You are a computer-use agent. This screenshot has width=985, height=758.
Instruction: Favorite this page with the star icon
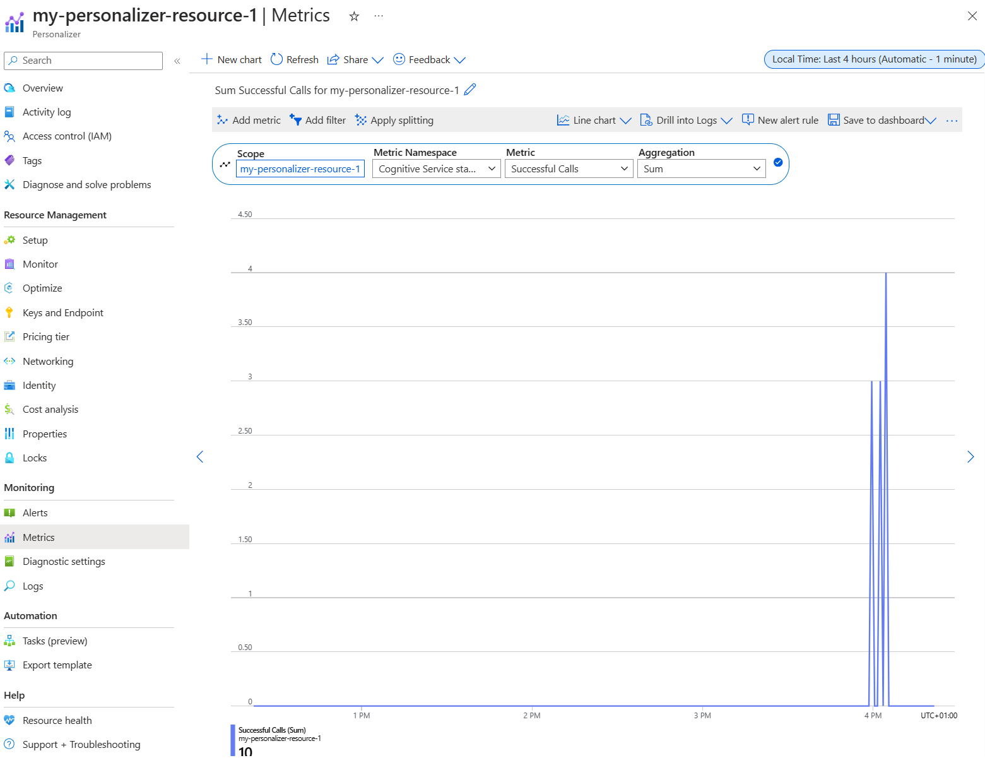tap(354, 16)
